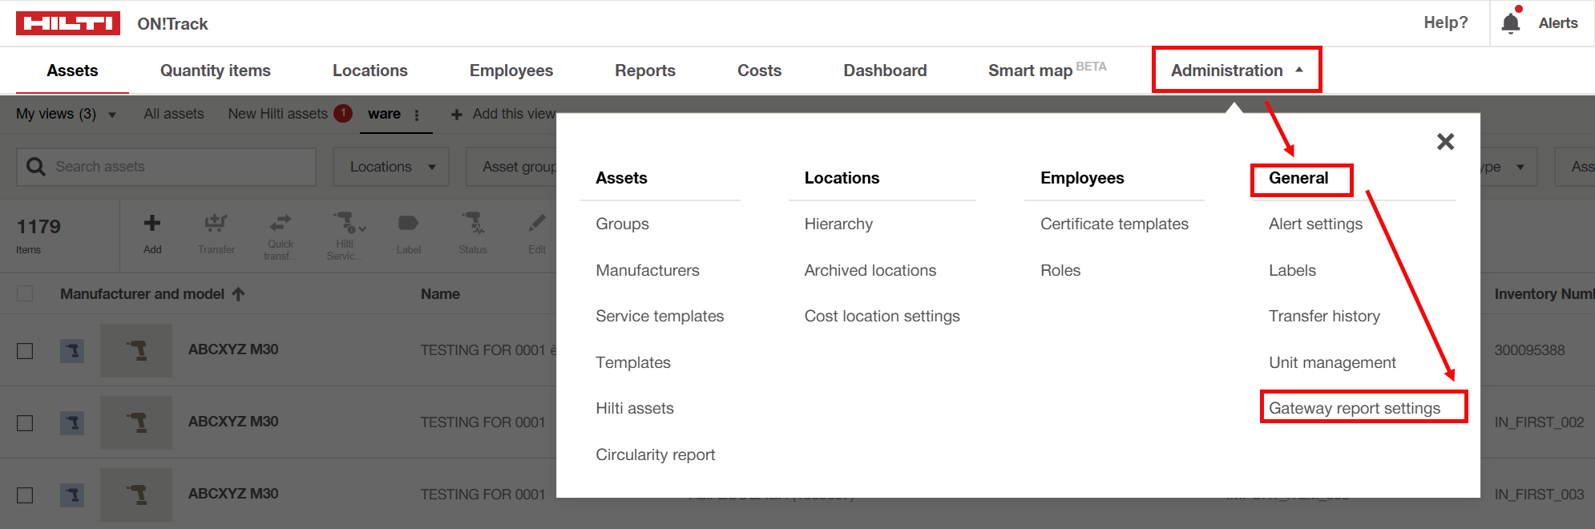Open the Service templates link
The image size is (1595, 529).
(659, 316)
